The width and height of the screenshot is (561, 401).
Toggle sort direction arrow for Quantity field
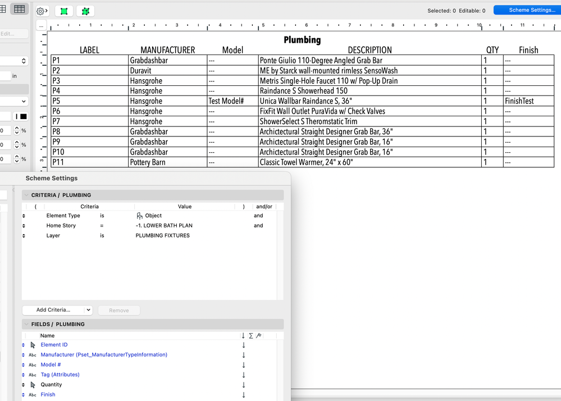point(243,385)
